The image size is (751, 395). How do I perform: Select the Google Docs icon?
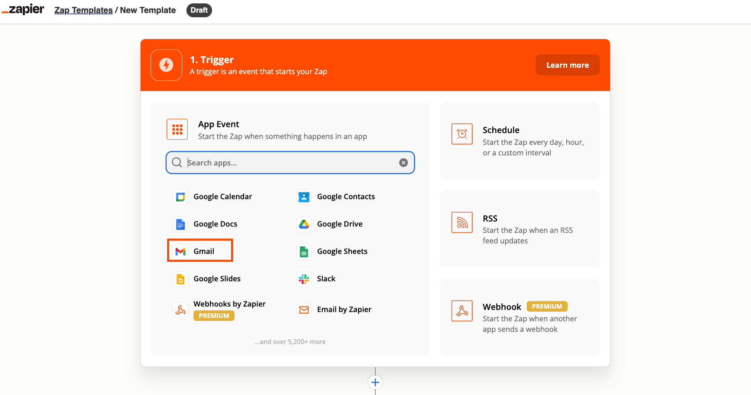[x=180, y=224]
